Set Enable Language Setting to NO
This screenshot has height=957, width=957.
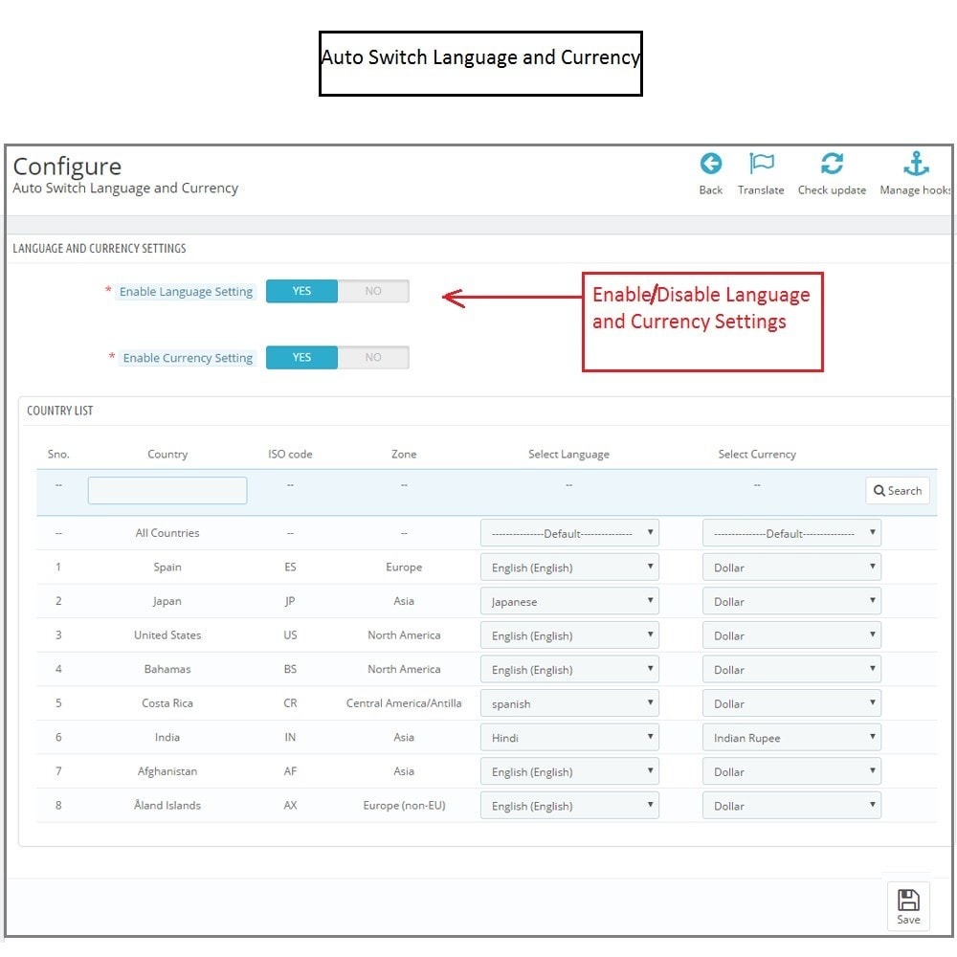373,291
